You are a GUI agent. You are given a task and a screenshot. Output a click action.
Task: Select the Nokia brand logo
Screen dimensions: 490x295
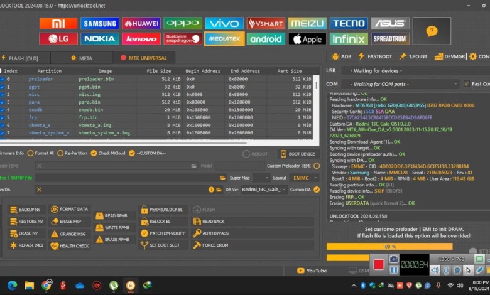click(100, 39)
